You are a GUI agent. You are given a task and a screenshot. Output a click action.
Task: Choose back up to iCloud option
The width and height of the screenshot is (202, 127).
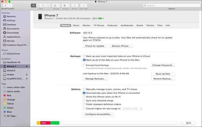(84, 56)
